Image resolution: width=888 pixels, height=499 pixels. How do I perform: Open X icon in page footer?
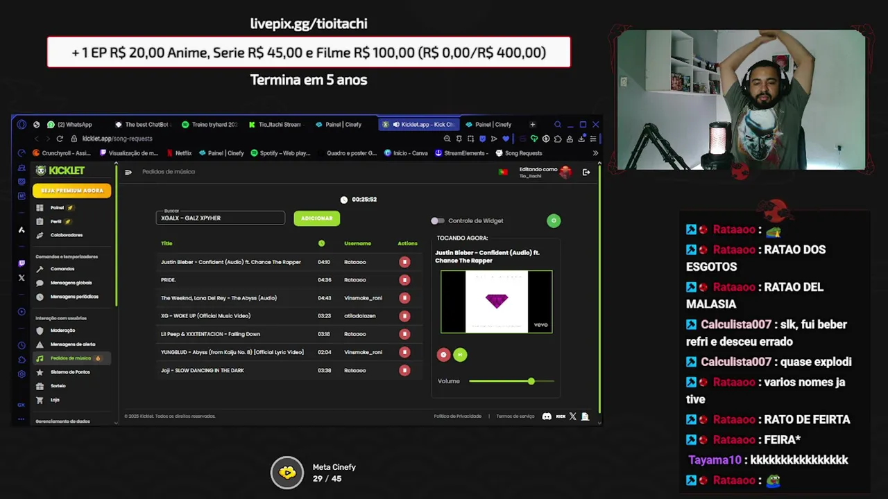[x=573, y=417]
